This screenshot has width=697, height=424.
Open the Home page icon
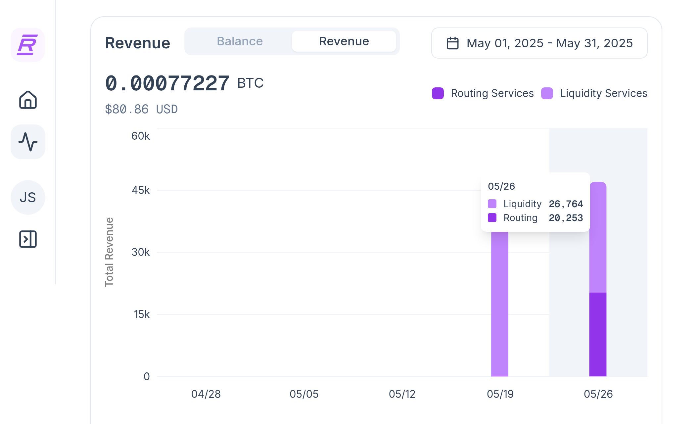coord(28,100)
